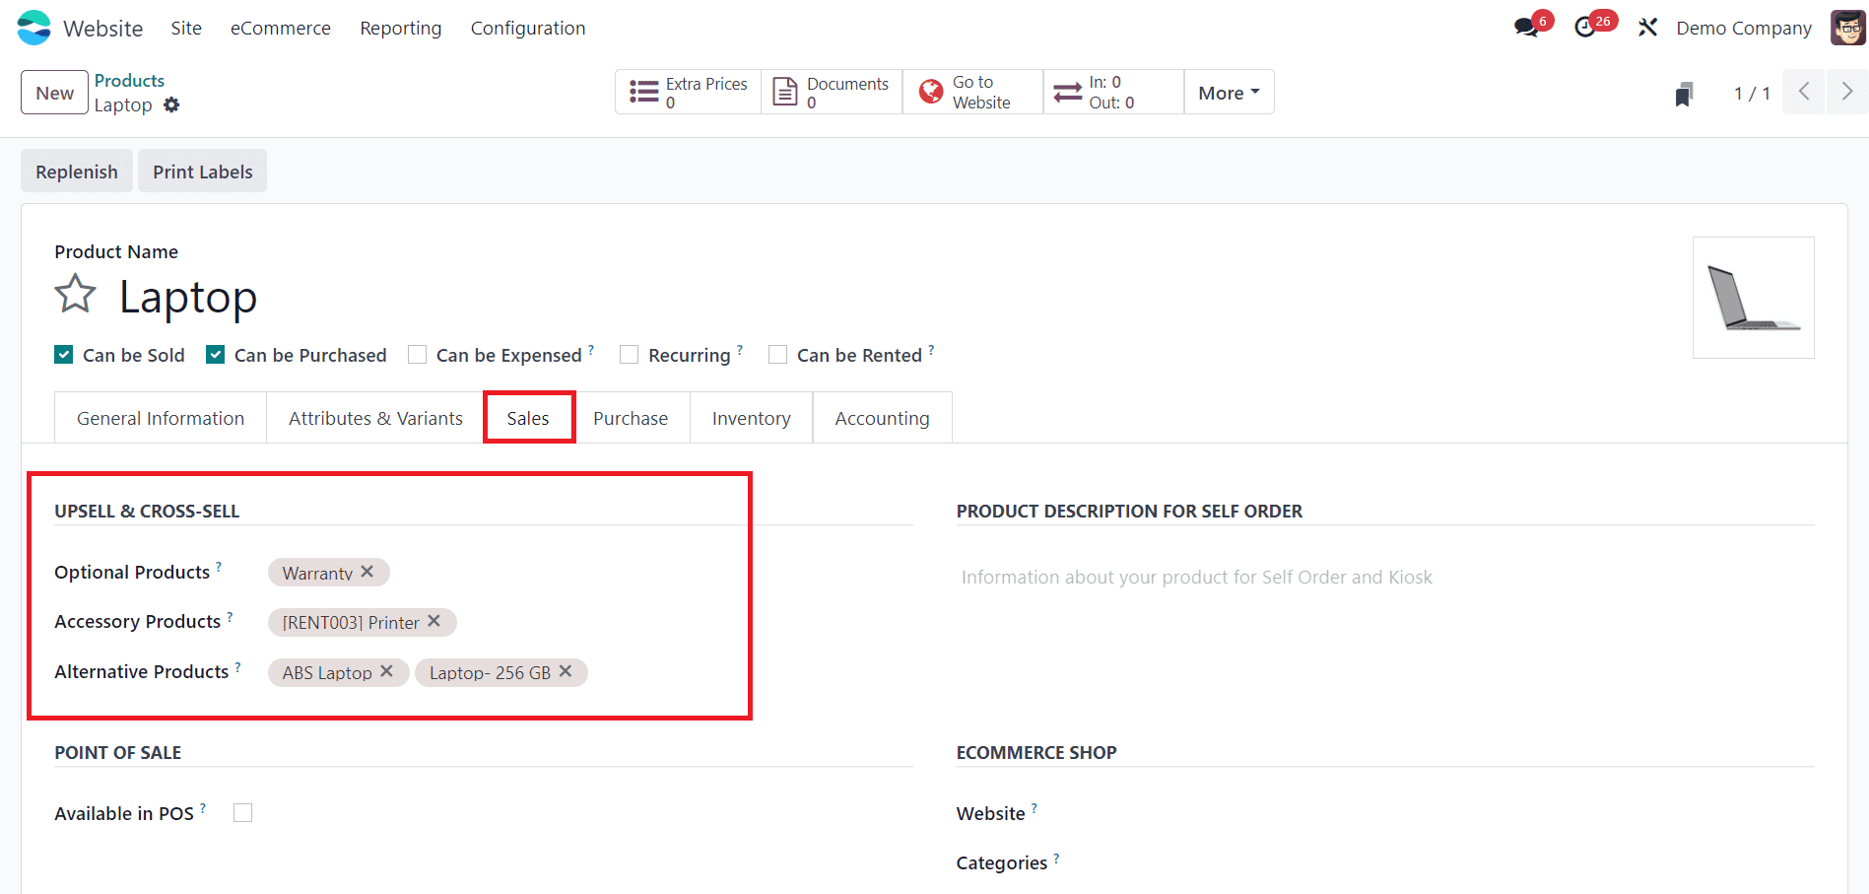Screen dimensions: 1869x894
Task: Click the Alternative Products tag field
Action: pos(590,672)
